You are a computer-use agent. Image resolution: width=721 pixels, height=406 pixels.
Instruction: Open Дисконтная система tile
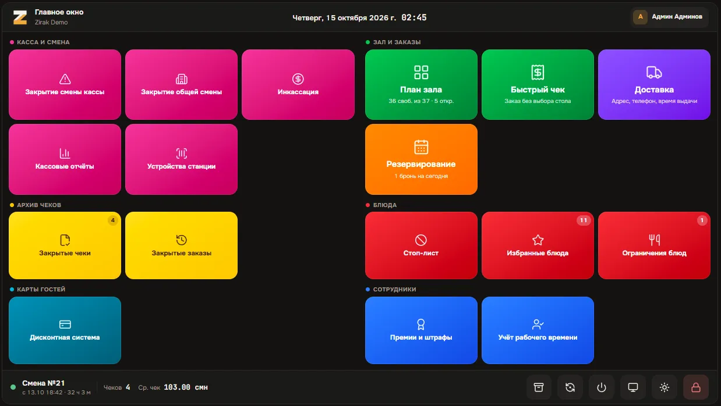tap(65, 330)
